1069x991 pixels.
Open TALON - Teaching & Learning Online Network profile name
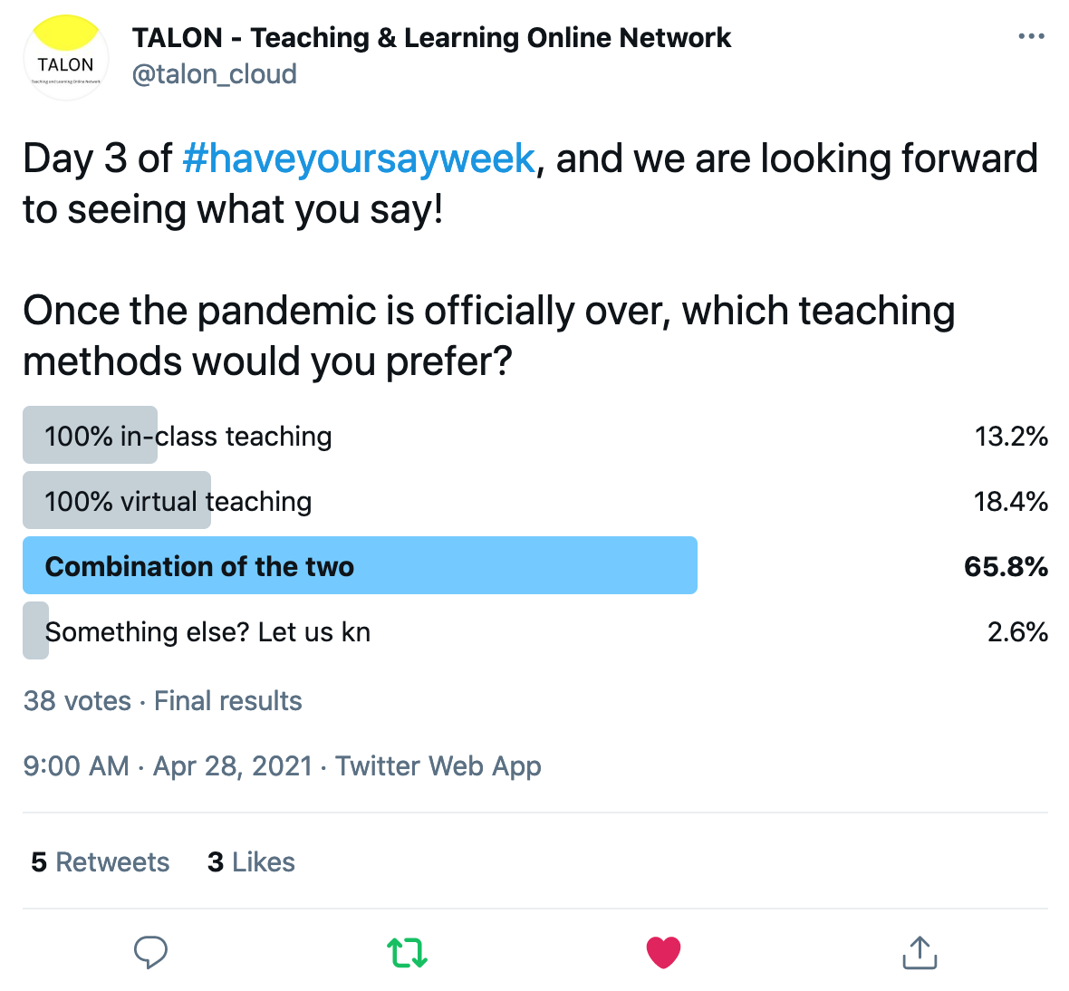(x=431, y=37)
